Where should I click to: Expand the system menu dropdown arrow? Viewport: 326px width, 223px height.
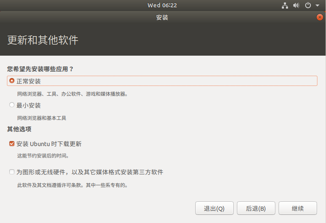(x=317, y=6)
